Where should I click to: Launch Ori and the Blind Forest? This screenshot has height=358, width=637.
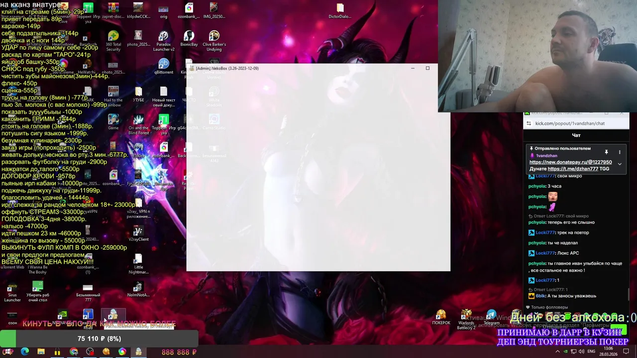[x=138, y=124]
